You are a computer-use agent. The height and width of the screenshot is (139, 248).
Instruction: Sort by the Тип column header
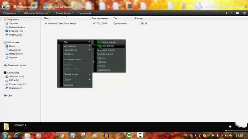(x=115, y=18)
